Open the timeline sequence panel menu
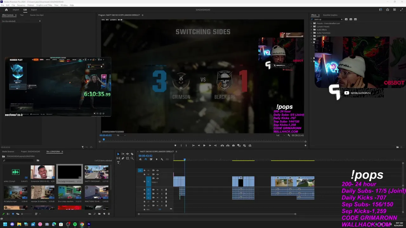406x228 pixels. pos(176,152)
